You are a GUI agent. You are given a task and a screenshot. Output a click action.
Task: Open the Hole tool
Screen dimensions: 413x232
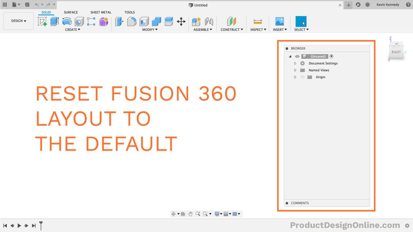79,21
